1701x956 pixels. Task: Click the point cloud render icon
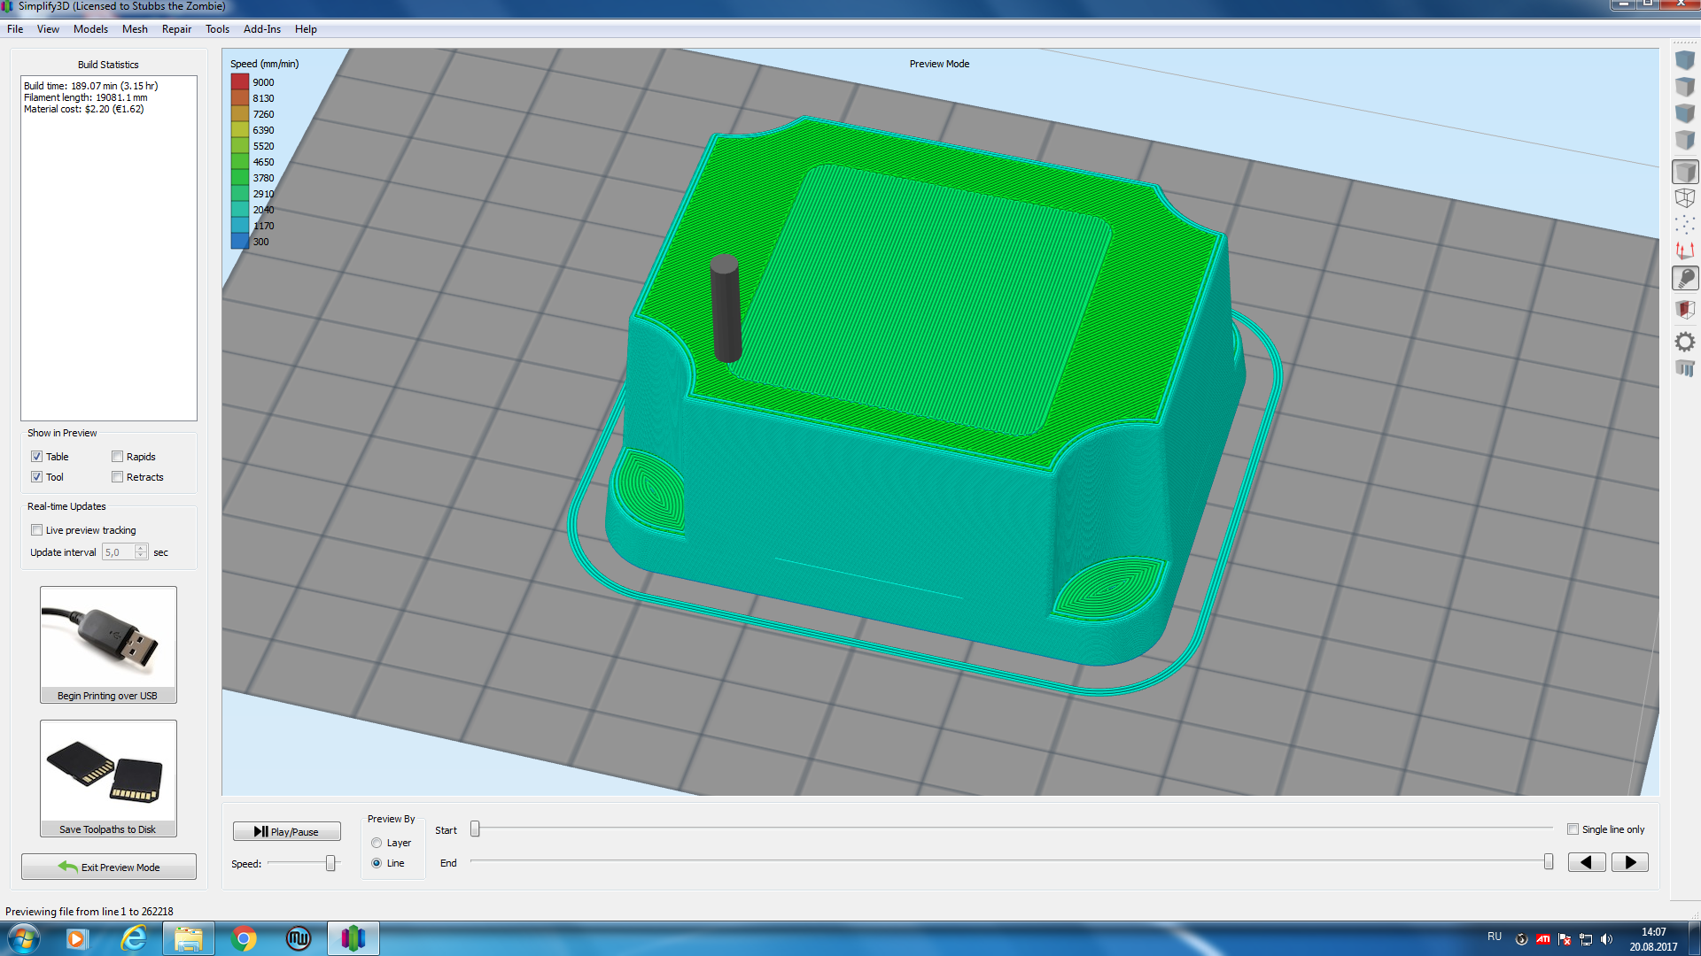click(x=1684, y=225)
